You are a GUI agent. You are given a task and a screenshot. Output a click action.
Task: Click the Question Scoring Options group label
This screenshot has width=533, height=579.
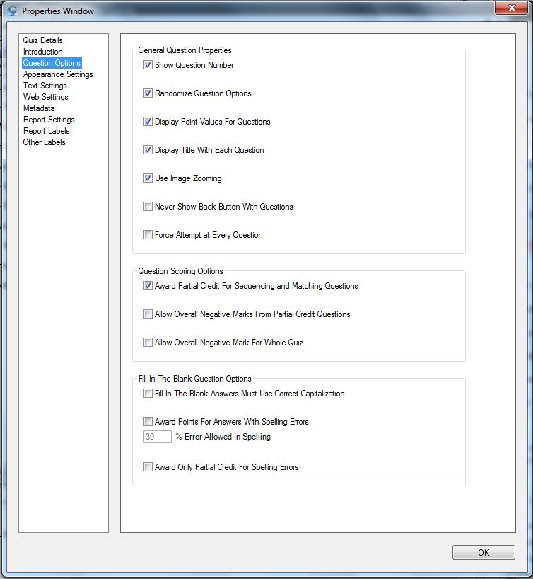point(180,271)
